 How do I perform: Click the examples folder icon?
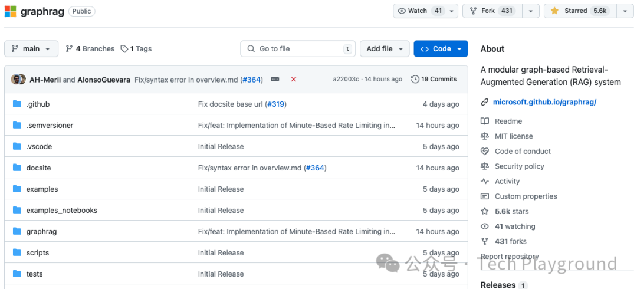(x=17, y=189)
